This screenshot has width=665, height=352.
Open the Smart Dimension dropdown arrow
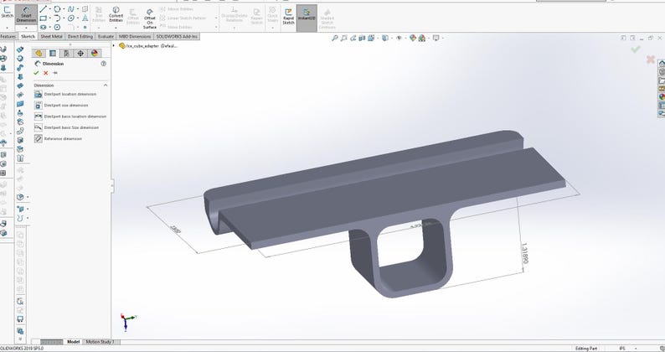26,28
